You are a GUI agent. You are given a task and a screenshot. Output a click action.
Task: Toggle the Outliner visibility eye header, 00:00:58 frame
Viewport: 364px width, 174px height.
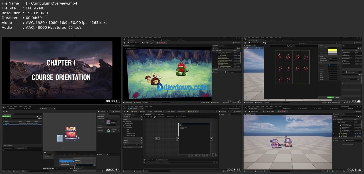(213, 51)
